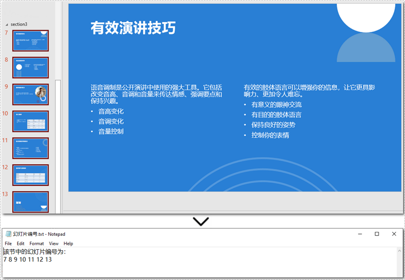Click the bullet 音调变化
The height and width of the screenshot is (280, 405).
tap(111, 122)
